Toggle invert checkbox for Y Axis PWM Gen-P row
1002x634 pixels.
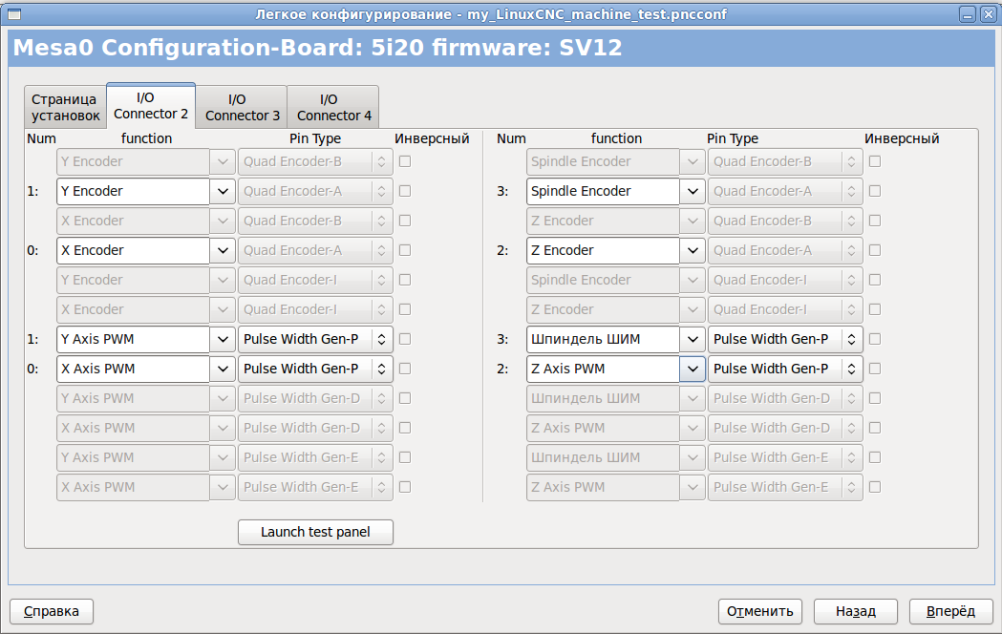[x=405, y=339]
